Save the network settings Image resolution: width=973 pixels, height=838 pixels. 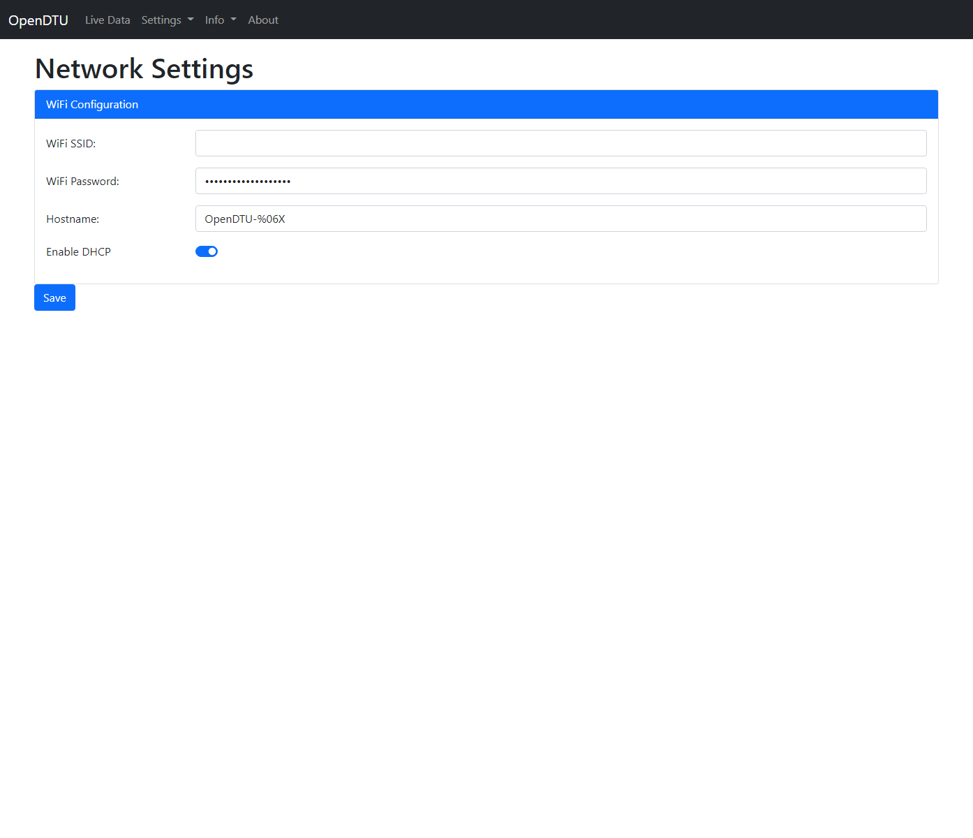tap(54, 297)
